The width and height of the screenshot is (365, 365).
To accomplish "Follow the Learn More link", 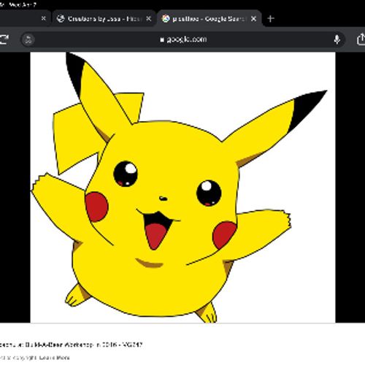I will (55, 358).
